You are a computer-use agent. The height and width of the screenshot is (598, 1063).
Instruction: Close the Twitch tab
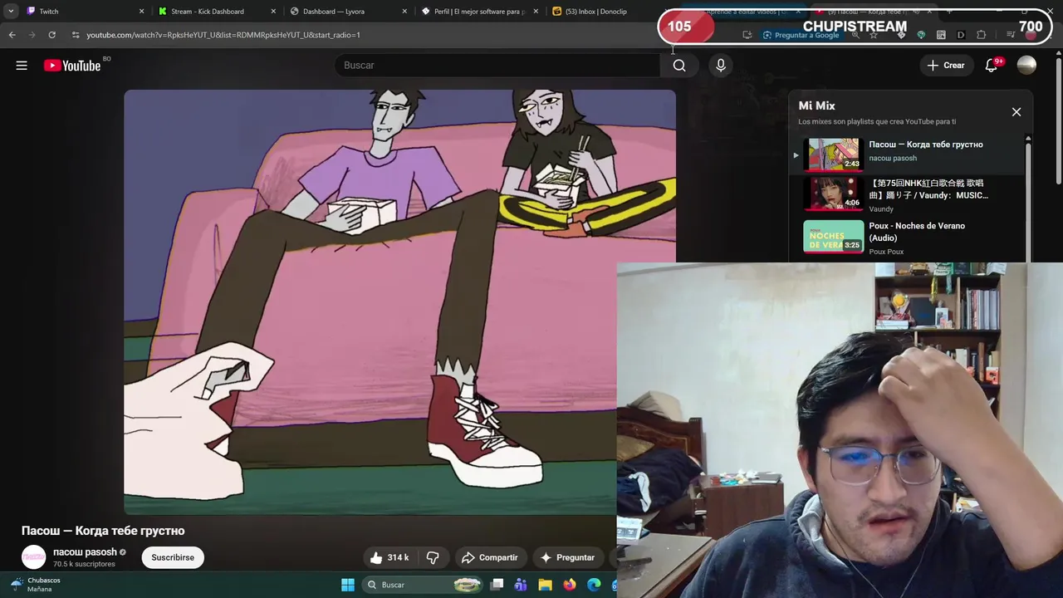[141, 12]
